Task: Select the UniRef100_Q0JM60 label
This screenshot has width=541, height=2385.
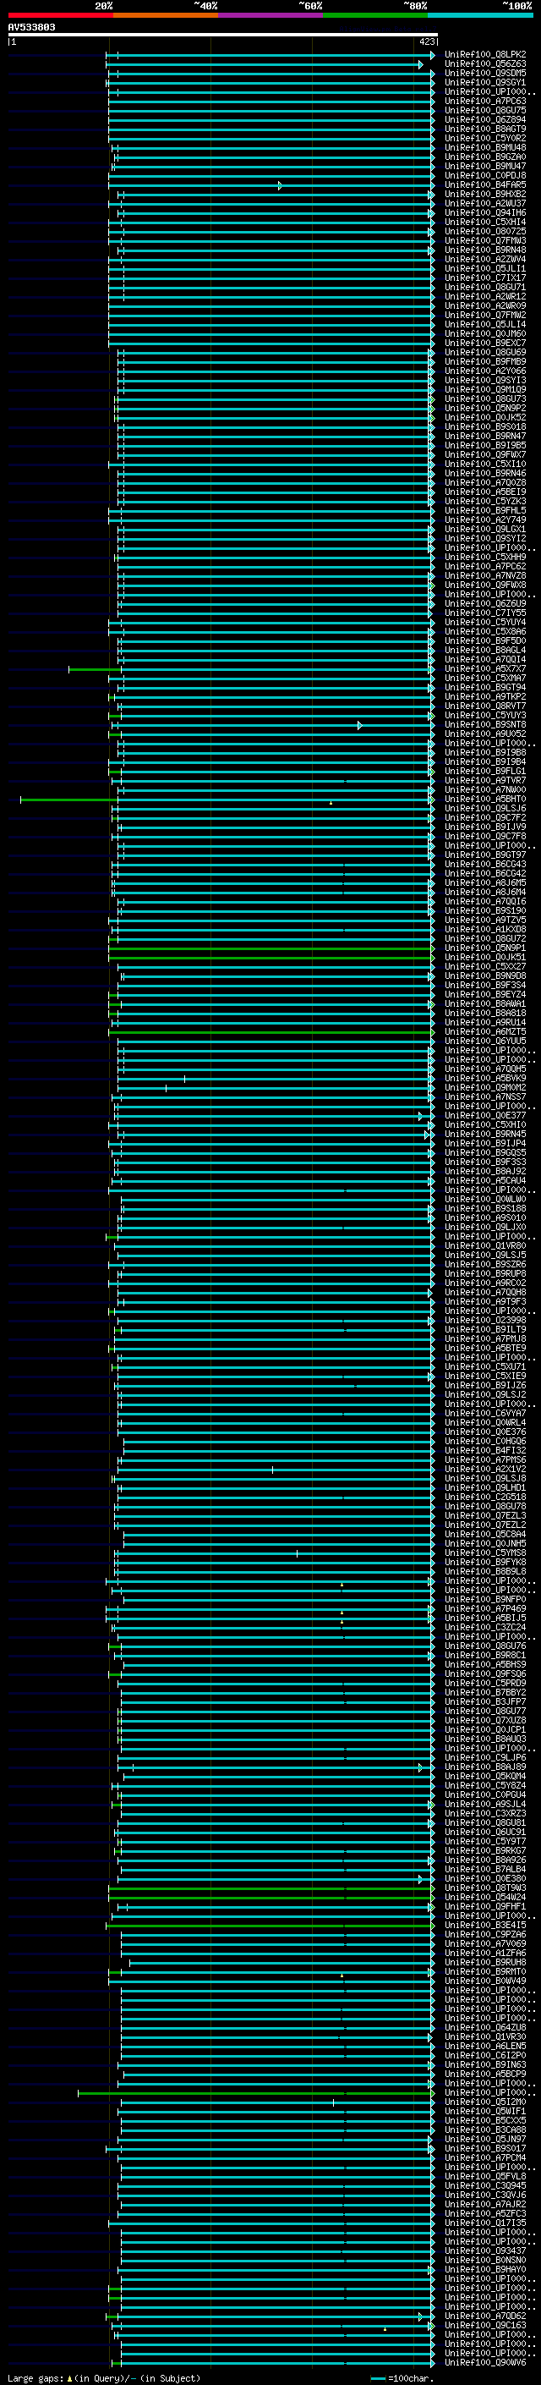Action: click(x=485, y=334)
